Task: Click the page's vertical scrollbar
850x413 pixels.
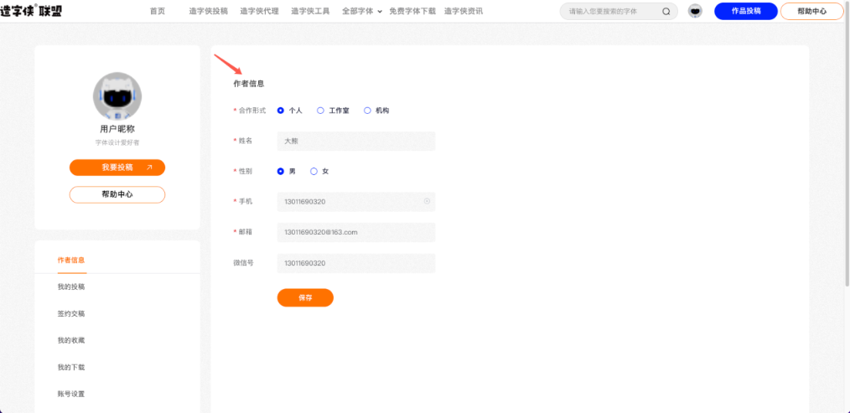Action: (846, 168)
